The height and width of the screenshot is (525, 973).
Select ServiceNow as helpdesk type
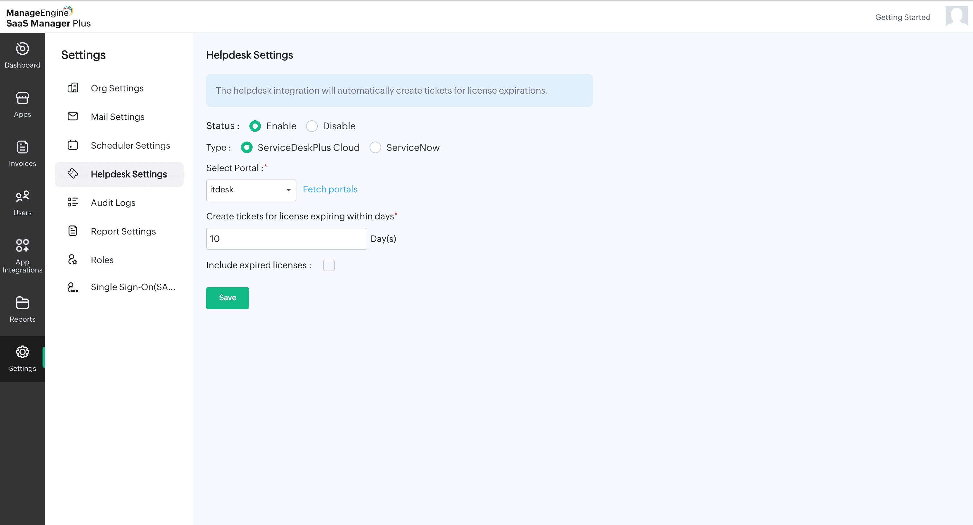pyautogui.click(x=375, y=147)
